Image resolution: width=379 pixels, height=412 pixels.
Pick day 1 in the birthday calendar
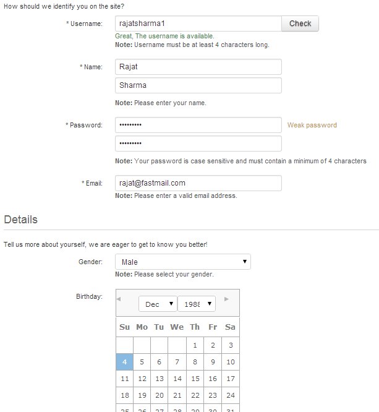coord(195,345)
